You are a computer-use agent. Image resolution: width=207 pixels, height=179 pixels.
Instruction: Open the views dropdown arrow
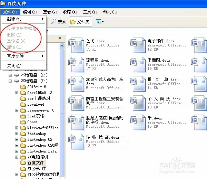coord(102,22)
